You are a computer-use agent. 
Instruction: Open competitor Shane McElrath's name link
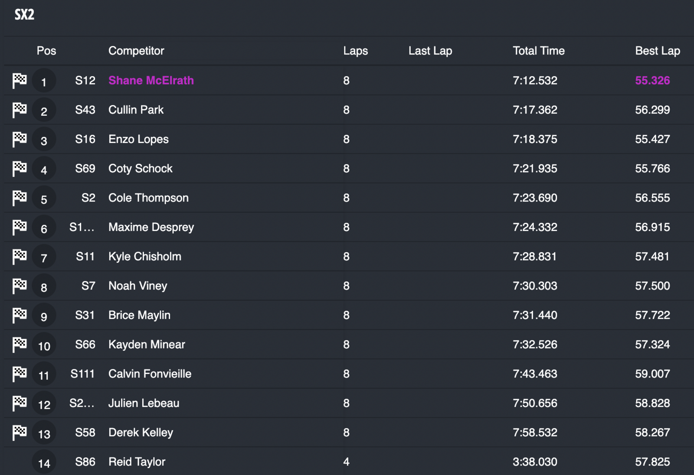(x=151, y=81)
